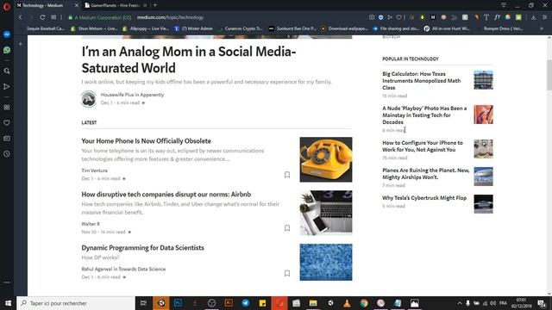Open the Photoshop taskbar icon

(178, 303)
